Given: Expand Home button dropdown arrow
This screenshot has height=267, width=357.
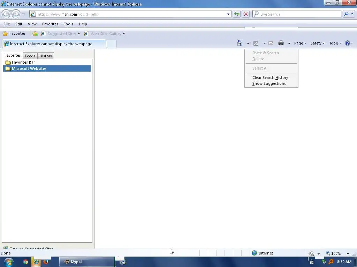Looking at the screenshot, I should pos(248,43).
